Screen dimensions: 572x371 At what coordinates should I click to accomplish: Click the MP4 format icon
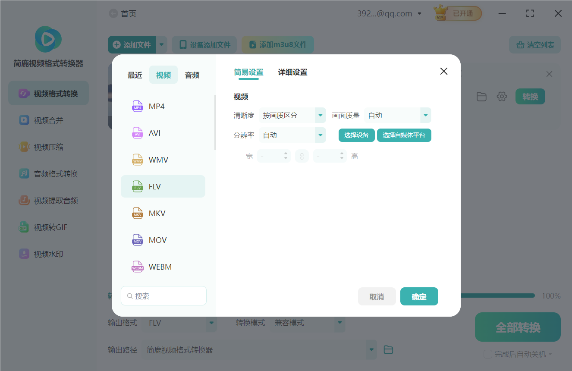pos(137,106)
